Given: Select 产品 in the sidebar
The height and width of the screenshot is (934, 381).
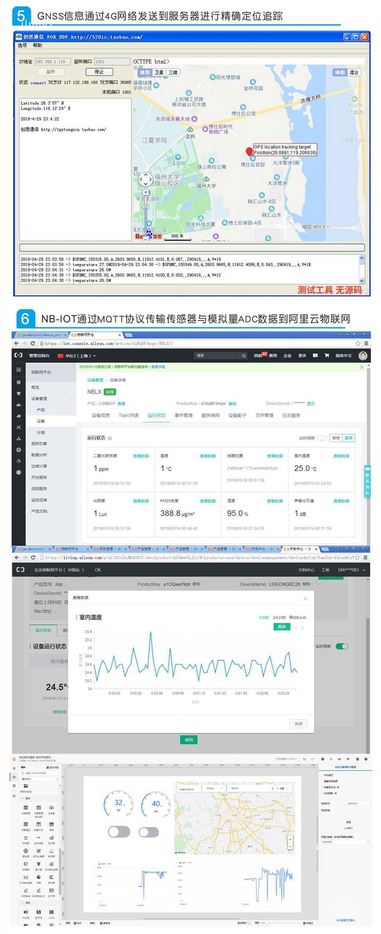Looking at the screenshot, I should point(41,410).
